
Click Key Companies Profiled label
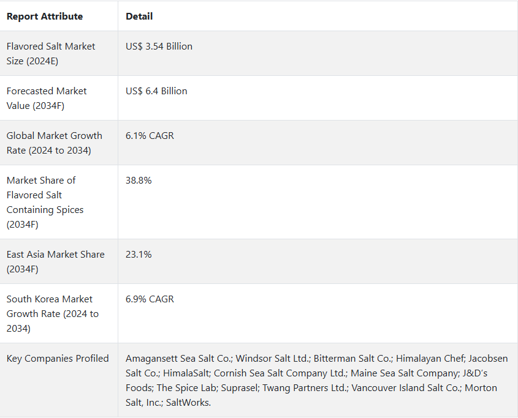click(58, 359)
